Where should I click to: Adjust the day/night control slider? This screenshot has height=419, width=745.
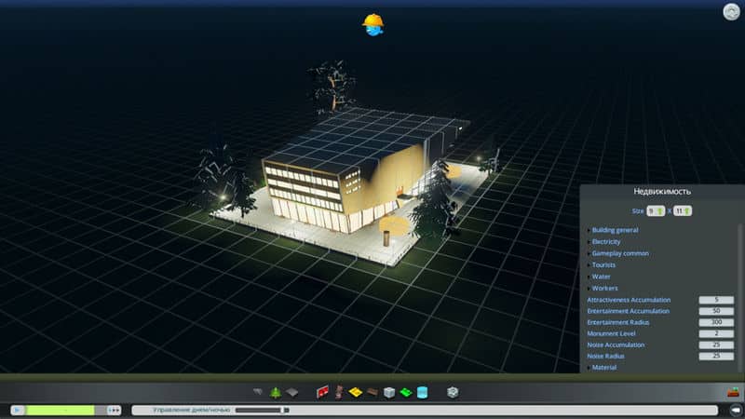(x=285, y=410)
